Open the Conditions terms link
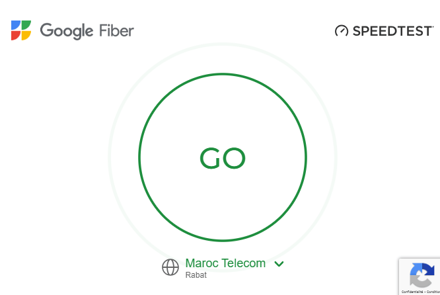This screenshot has height=295, width=440. (x=433, y=292)
